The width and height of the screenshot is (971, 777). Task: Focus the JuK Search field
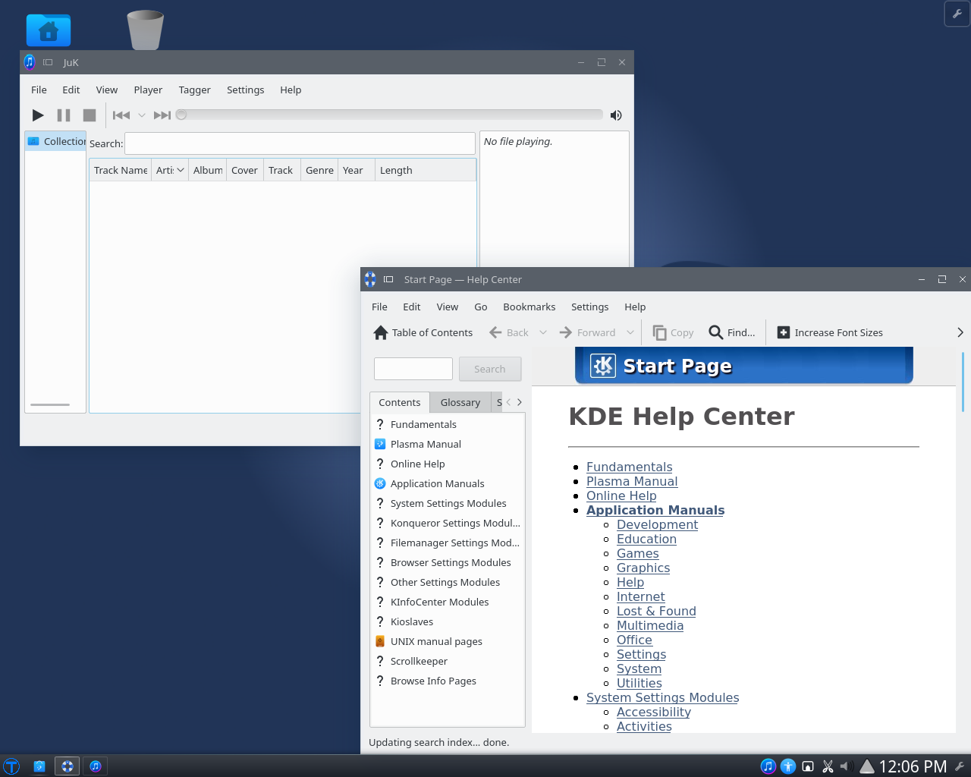click(x=300, y=143)
